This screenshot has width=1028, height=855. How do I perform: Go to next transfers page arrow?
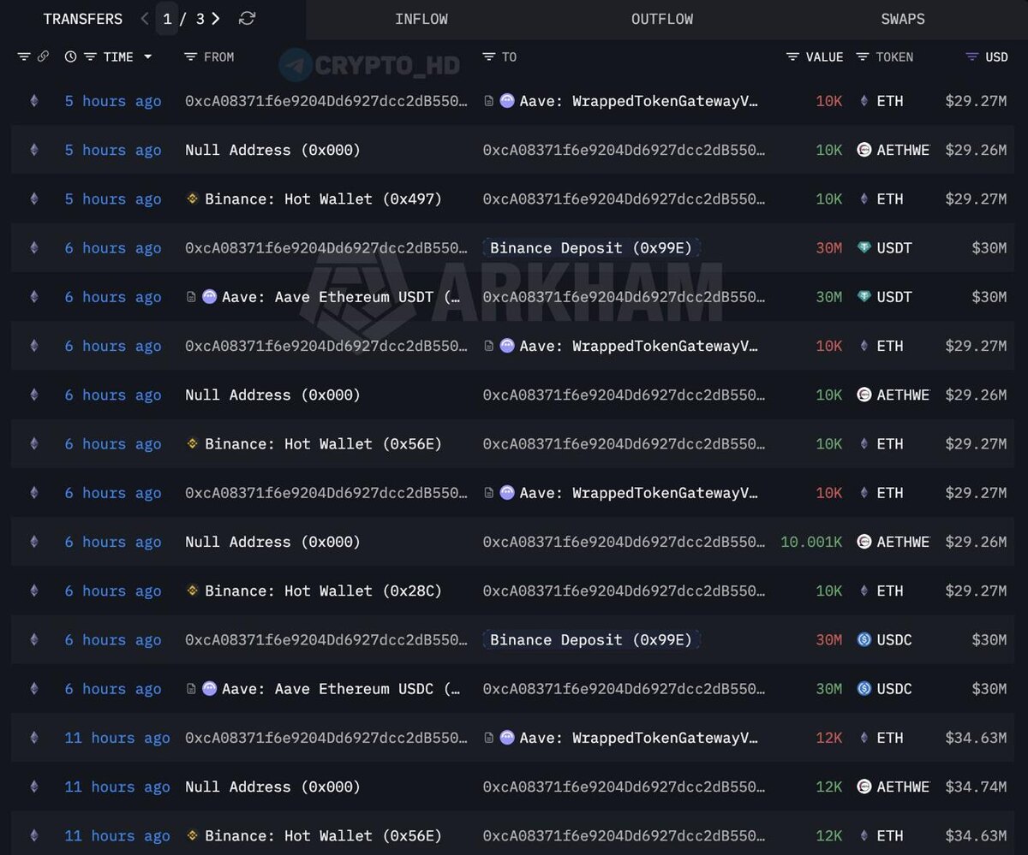[216, 19]
